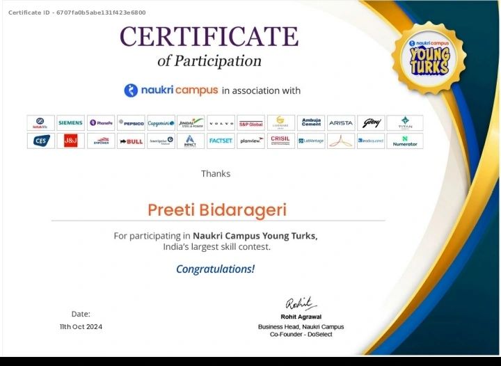The width and height of the screenshot is (501, 366).
Task: Click the Planview sponsor logo
Action: [250, 141]
